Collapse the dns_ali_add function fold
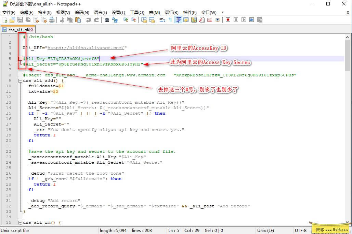The image size is (352, 234). point(20,80)
